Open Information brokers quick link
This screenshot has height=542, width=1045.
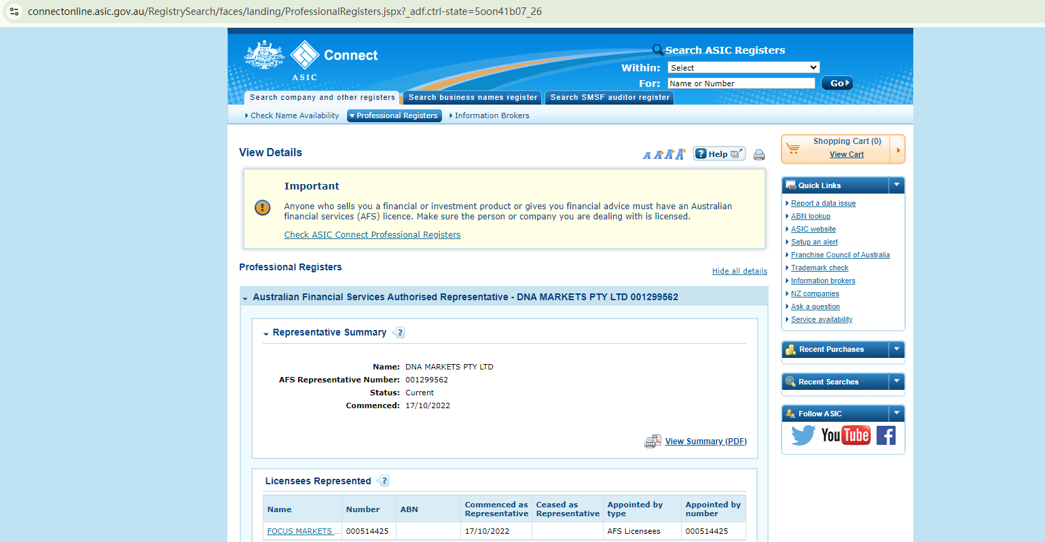pyautogui.click(x=823, y=281)
